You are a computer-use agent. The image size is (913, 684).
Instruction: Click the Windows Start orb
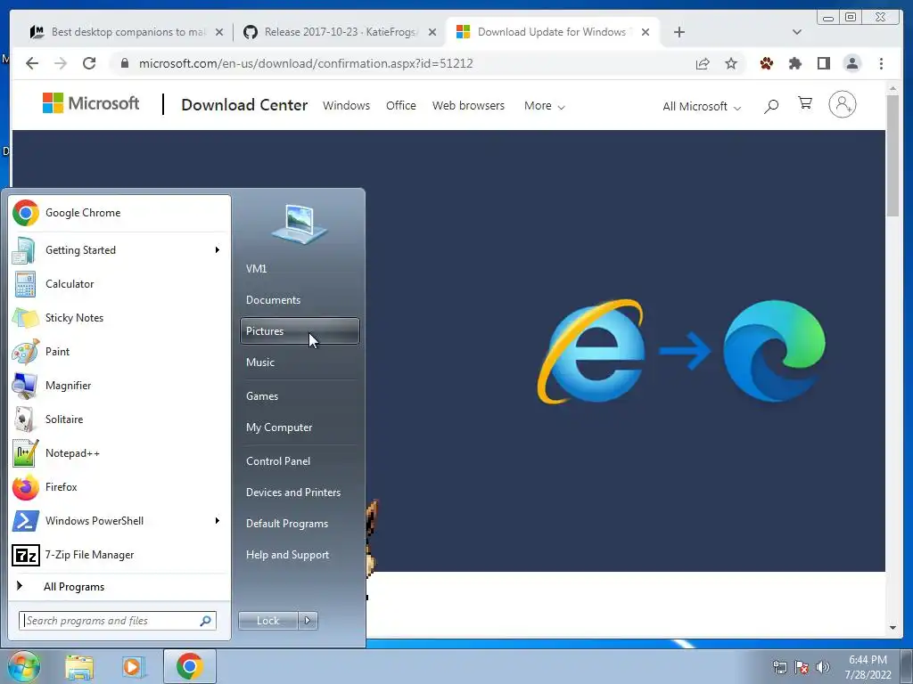point(24,666)
